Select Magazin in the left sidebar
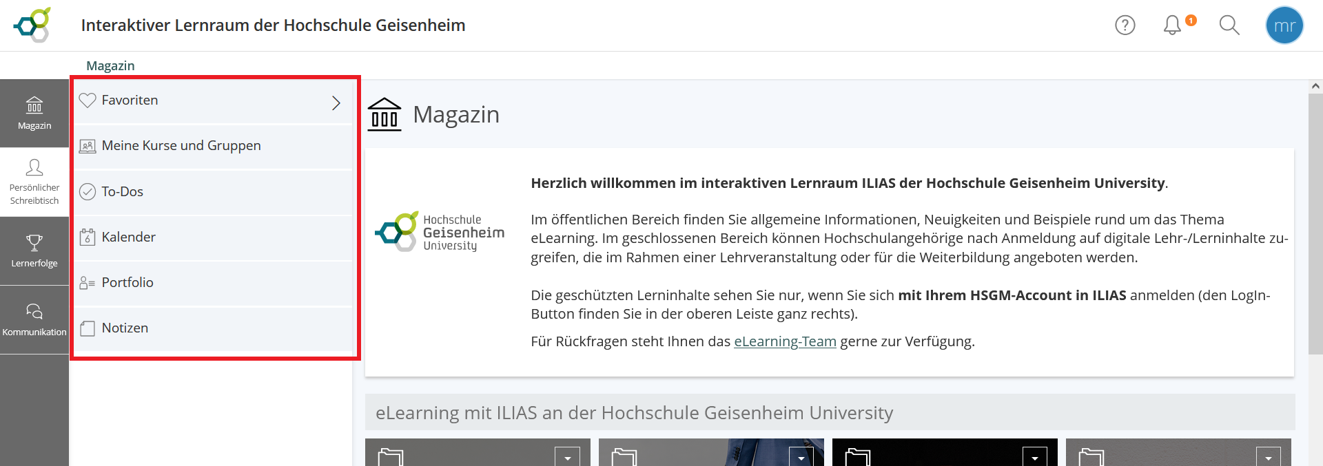Screen dimensions: 1323x466 [34, 114]
